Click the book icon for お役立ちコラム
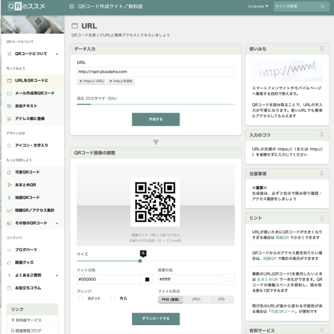Image resolution: width=334 pixels, height=334 pixels. tap(9, 288)
